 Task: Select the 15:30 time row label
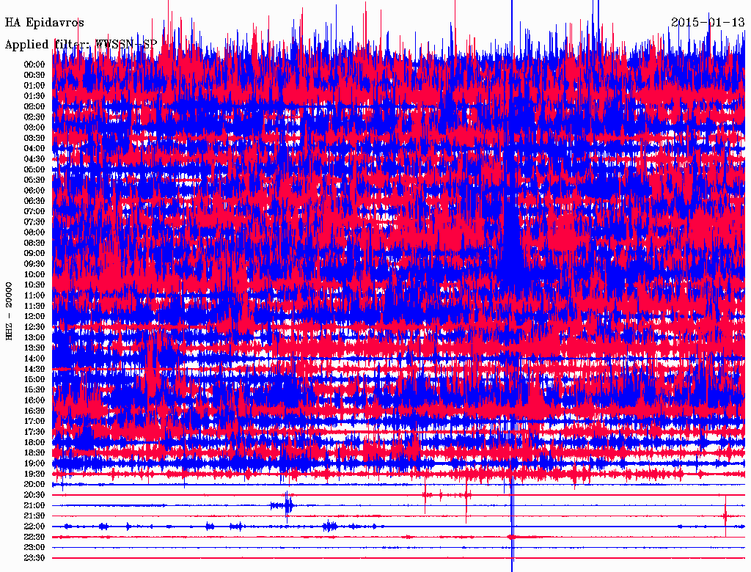click(x=34, y=390)
